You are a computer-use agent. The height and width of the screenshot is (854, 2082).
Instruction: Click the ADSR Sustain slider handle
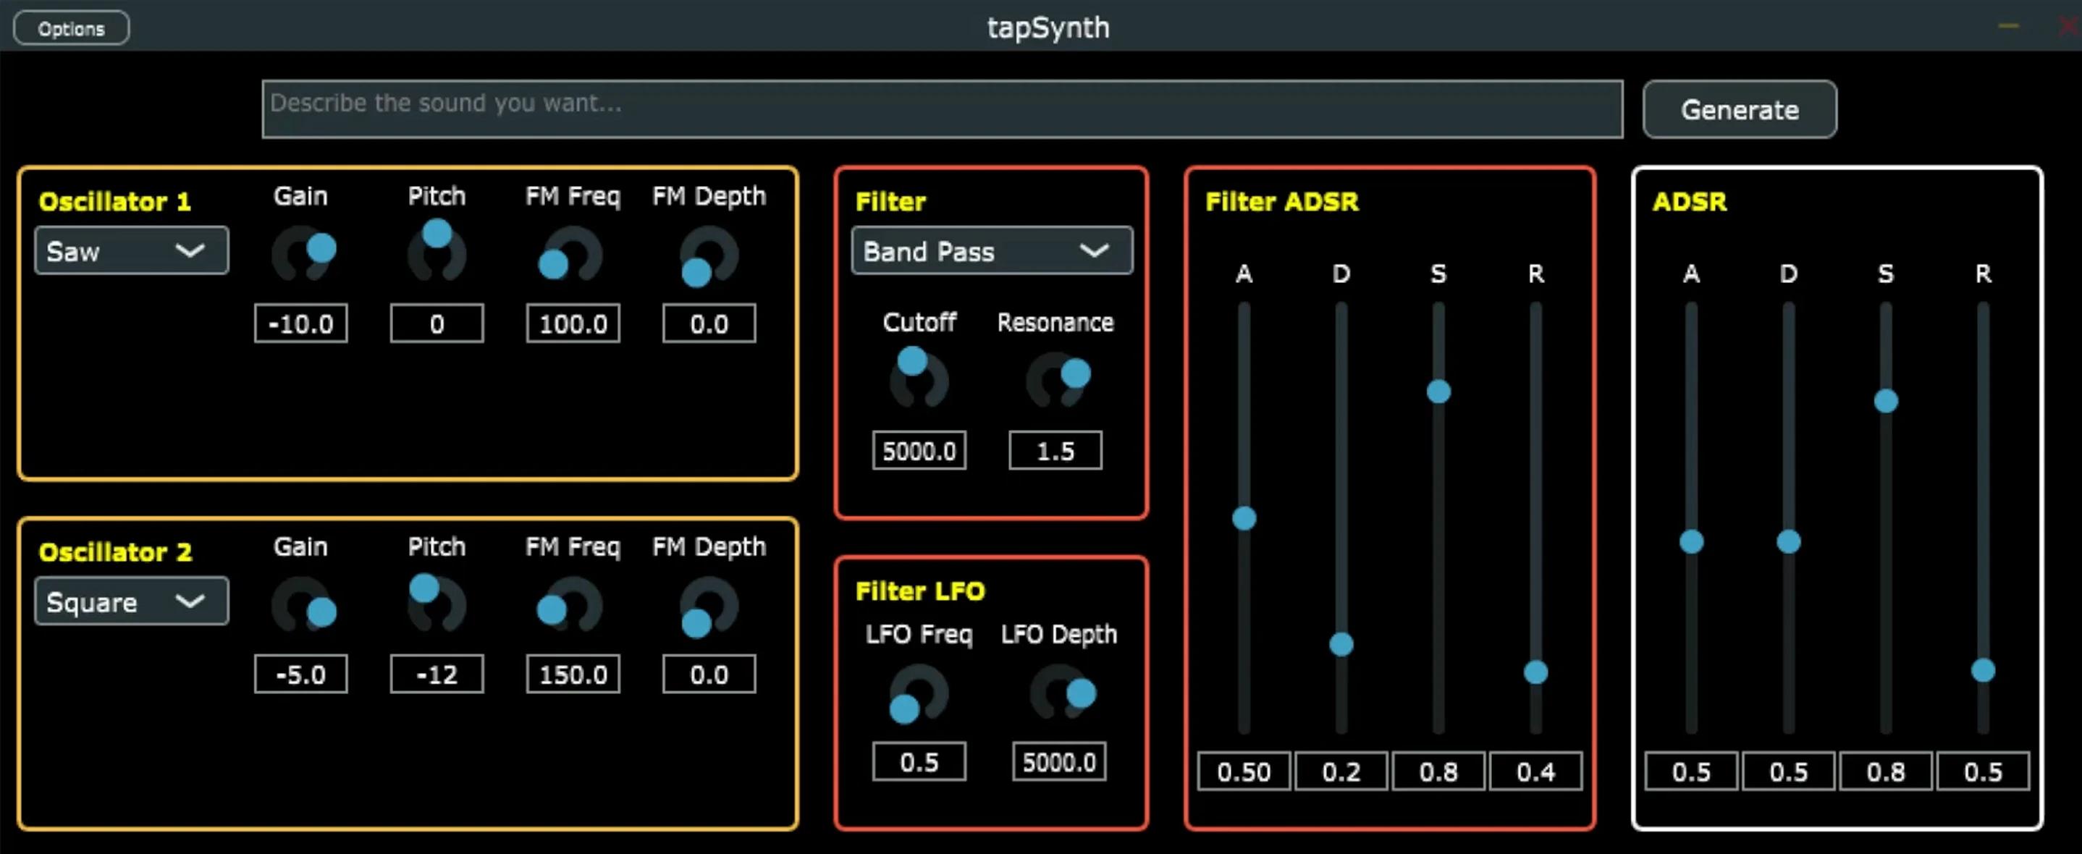coord(1885,400)
